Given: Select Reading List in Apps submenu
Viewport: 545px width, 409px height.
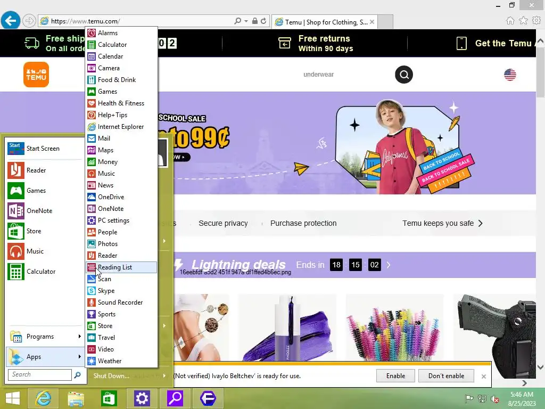Looking at the screenshot, I should 121,267.
